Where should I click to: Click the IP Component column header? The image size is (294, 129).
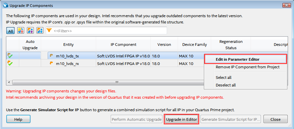[x=123, y=45]
